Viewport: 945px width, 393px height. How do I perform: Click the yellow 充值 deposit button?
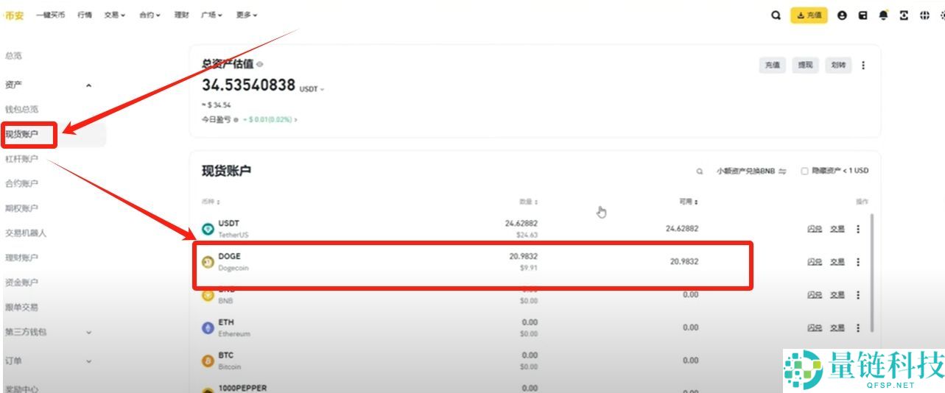(x=809, y=15)
